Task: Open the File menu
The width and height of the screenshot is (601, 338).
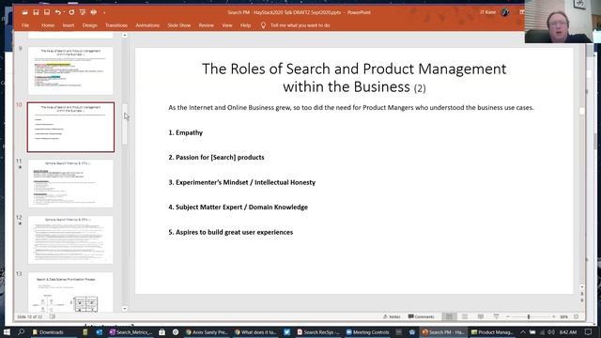Action: click(x=25, y=25)
